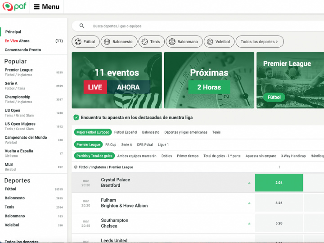Open MLB Béisbol in sidebar
The height and width of the screenshot is (243, 324).
point(33,167)
